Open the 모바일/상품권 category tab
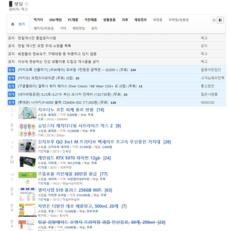This screenshot has width=229, height=231. tap(178, 19)
